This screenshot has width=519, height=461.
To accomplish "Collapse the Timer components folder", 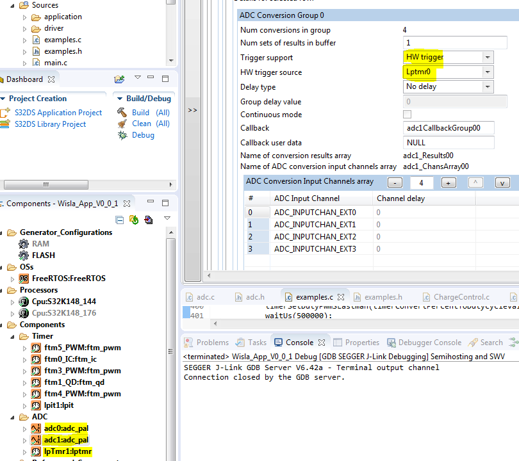I will 13,337.
